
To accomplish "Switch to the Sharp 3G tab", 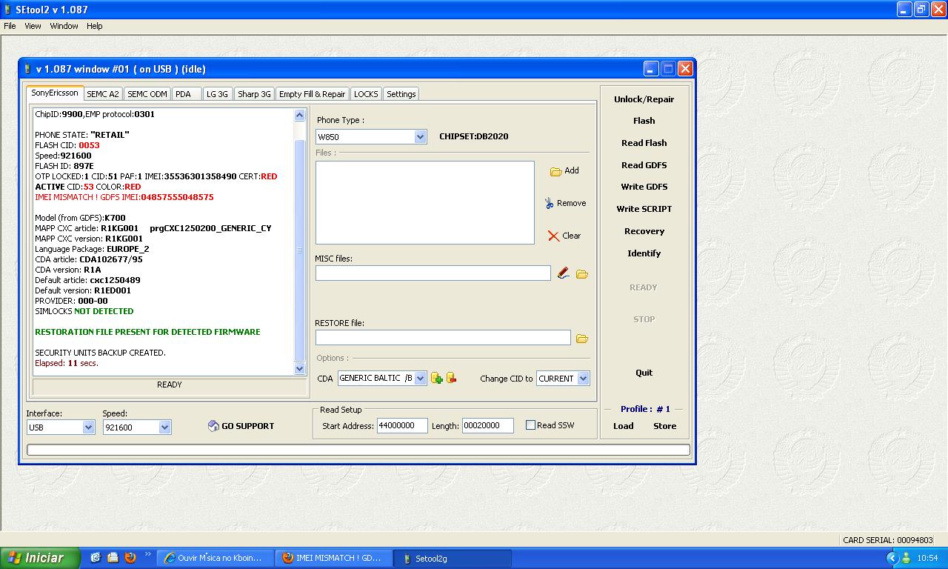I will click(x=254, y=94).
